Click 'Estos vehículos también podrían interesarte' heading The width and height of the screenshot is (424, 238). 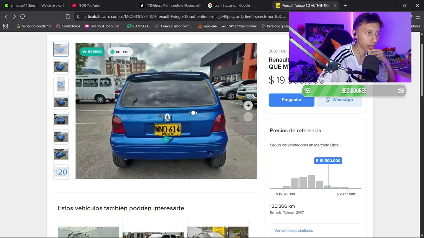point(121,208)
